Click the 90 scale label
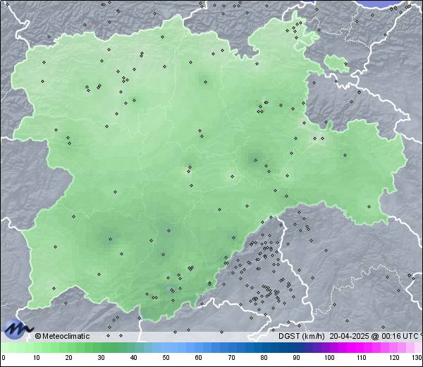Viewport: 423px width, 367px height. (297, 358)
